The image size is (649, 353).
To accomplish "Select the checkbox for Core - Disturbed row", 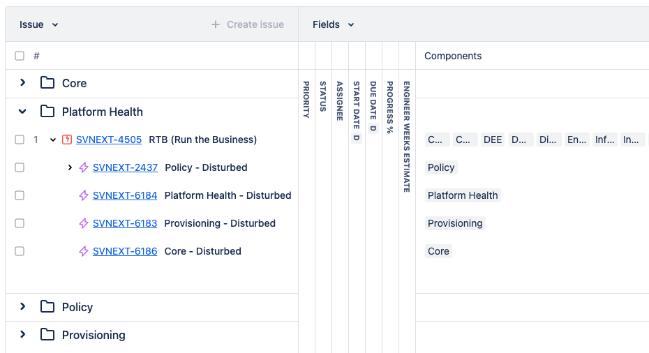I will coord(20,251).
